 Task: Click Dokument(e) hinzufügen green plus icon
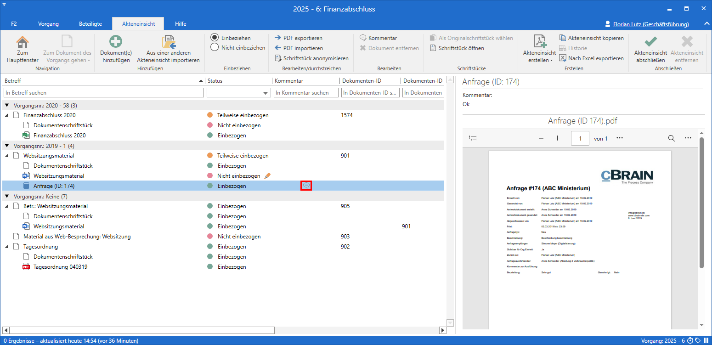click(x=115, y=42)
